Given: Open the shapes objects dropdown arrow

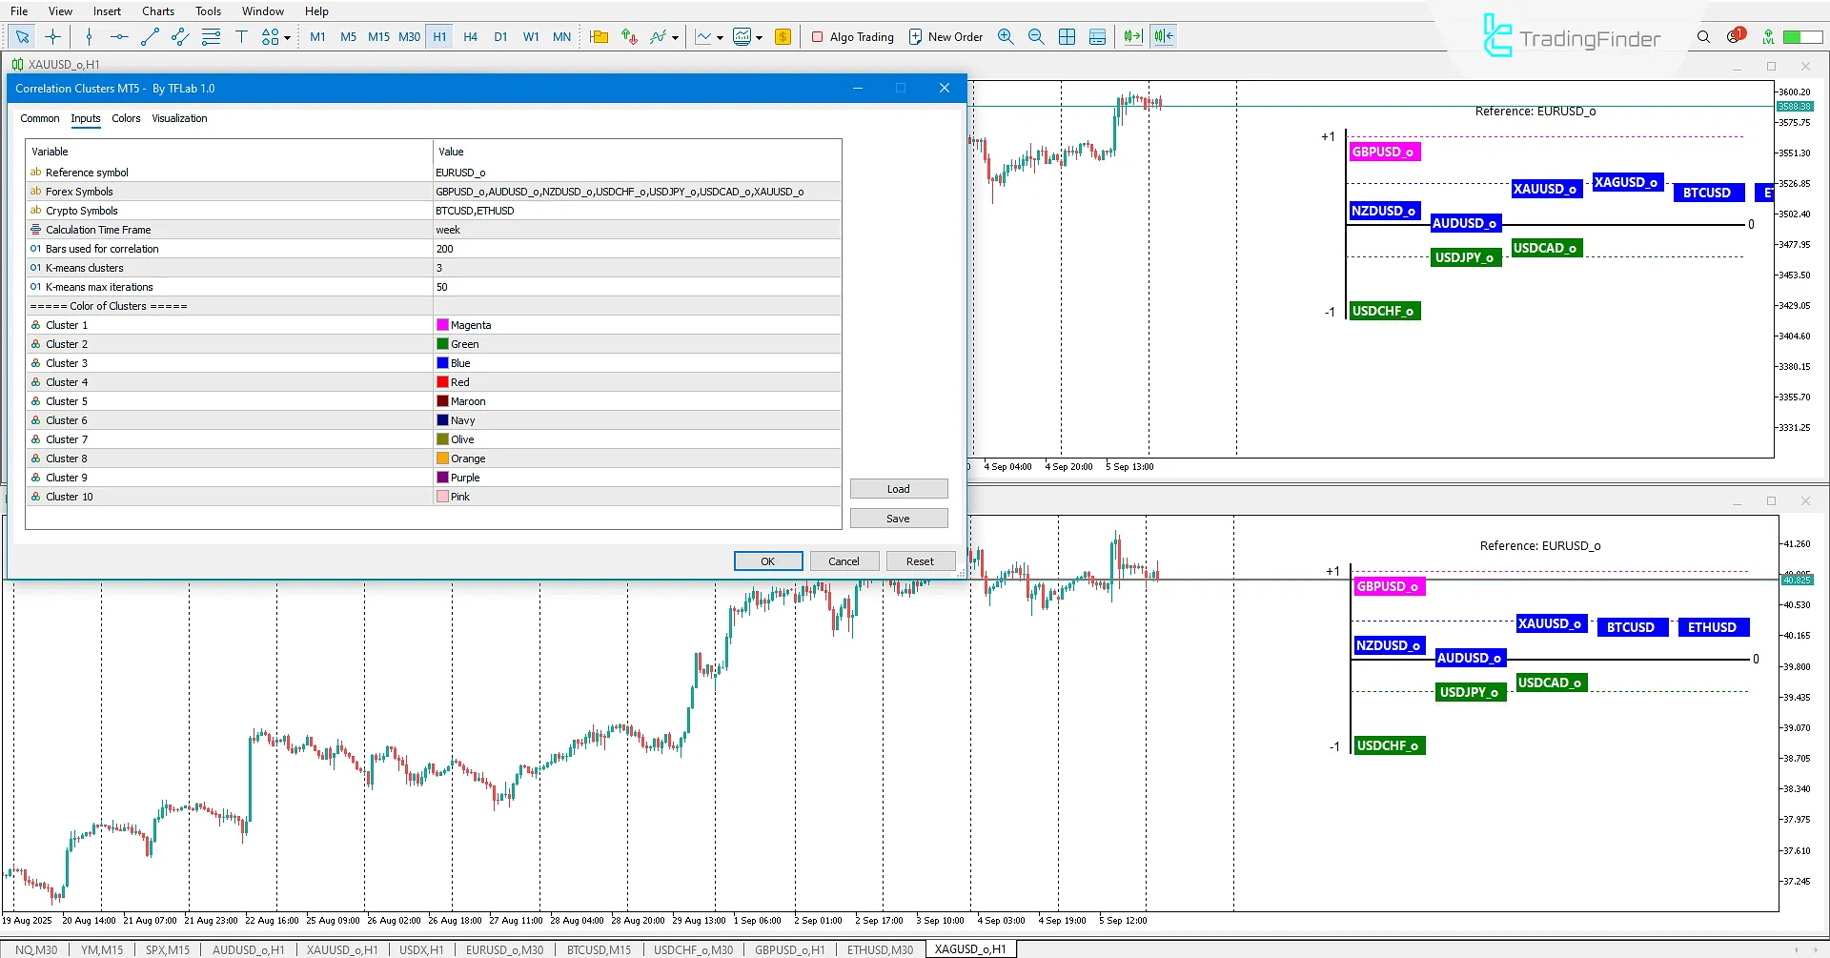Looking at the screenshot, I should [288, 38].
